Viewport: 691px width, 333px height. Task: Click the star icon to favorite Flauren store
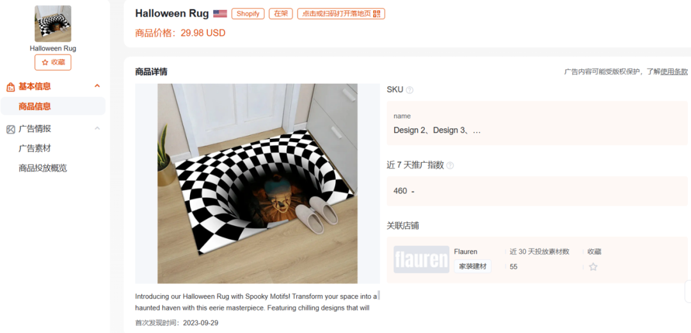click(x=593, y=267)
